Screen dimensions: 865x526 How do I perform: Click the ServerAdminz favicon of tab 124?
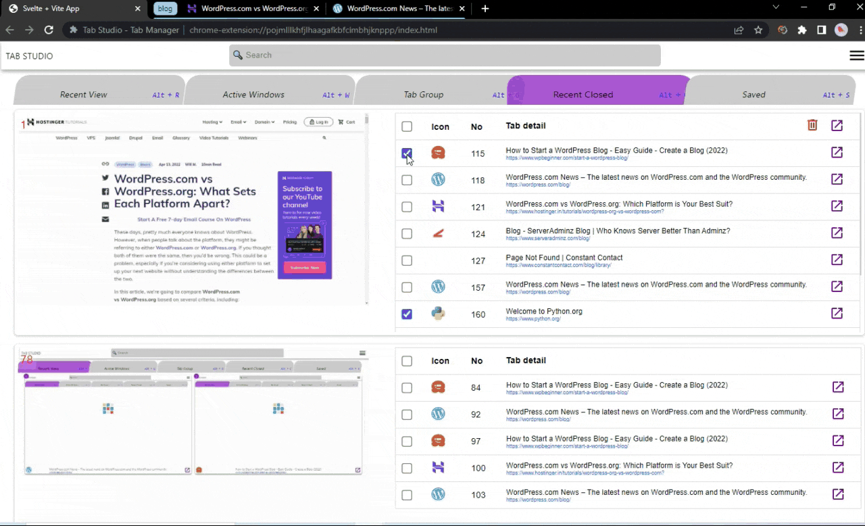pos(438,233)
